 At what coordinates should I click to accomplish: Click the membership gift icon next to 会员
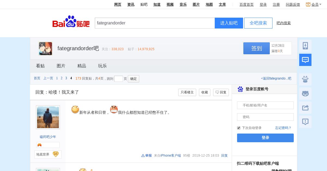tap(308, 4)
